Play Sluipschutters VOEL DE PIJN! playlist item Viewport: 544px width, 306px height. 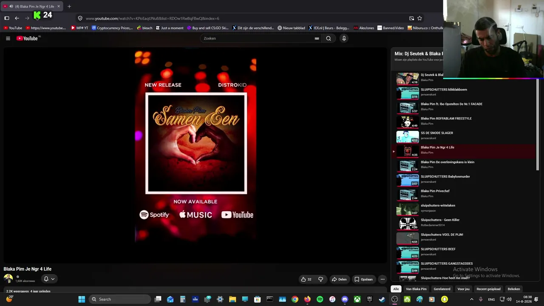(464, 237)
